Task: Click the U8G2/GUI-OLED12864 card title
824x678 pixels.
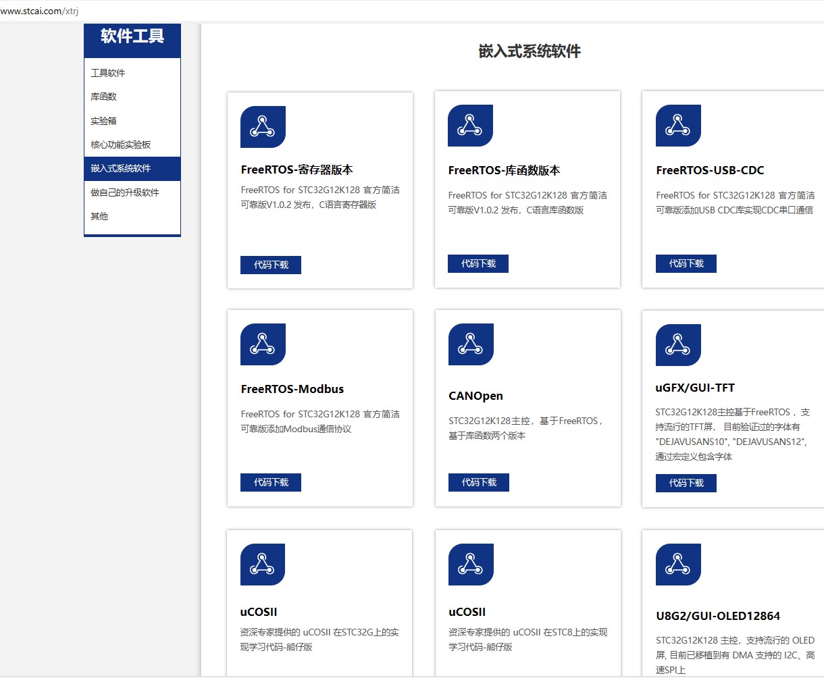Action: click(719, 616)
